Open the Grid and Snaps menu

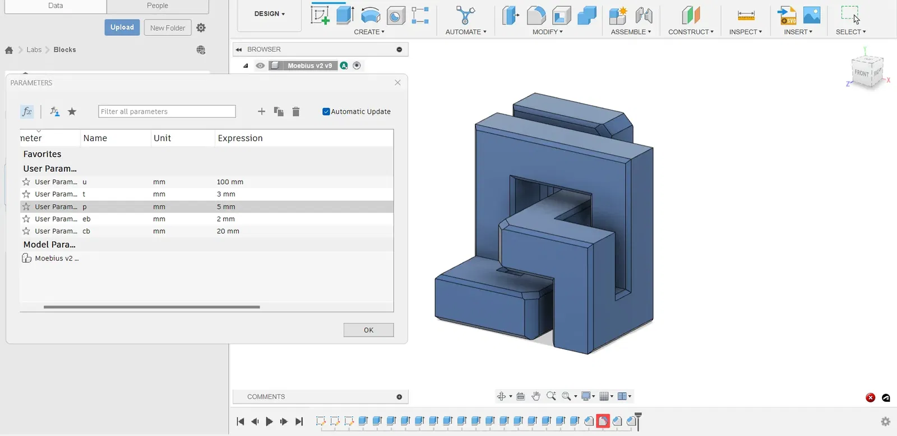pyautogui.click(x=607, y=396)
